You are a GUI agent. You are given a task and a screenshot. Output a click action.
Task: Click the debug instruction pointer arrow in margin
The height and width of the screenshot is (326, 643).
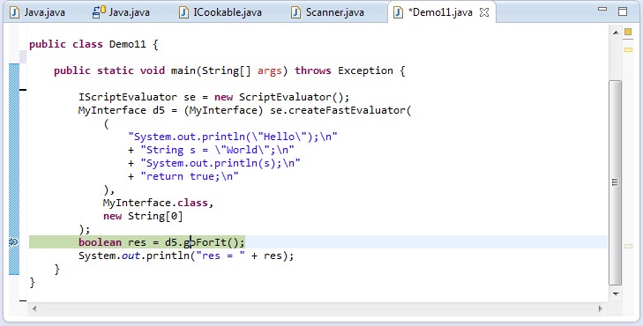click(13, 242)
